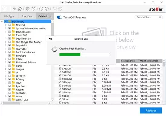Select the Deleted List tab
This screenshot has height=116, width=166.
click(45, 16)
